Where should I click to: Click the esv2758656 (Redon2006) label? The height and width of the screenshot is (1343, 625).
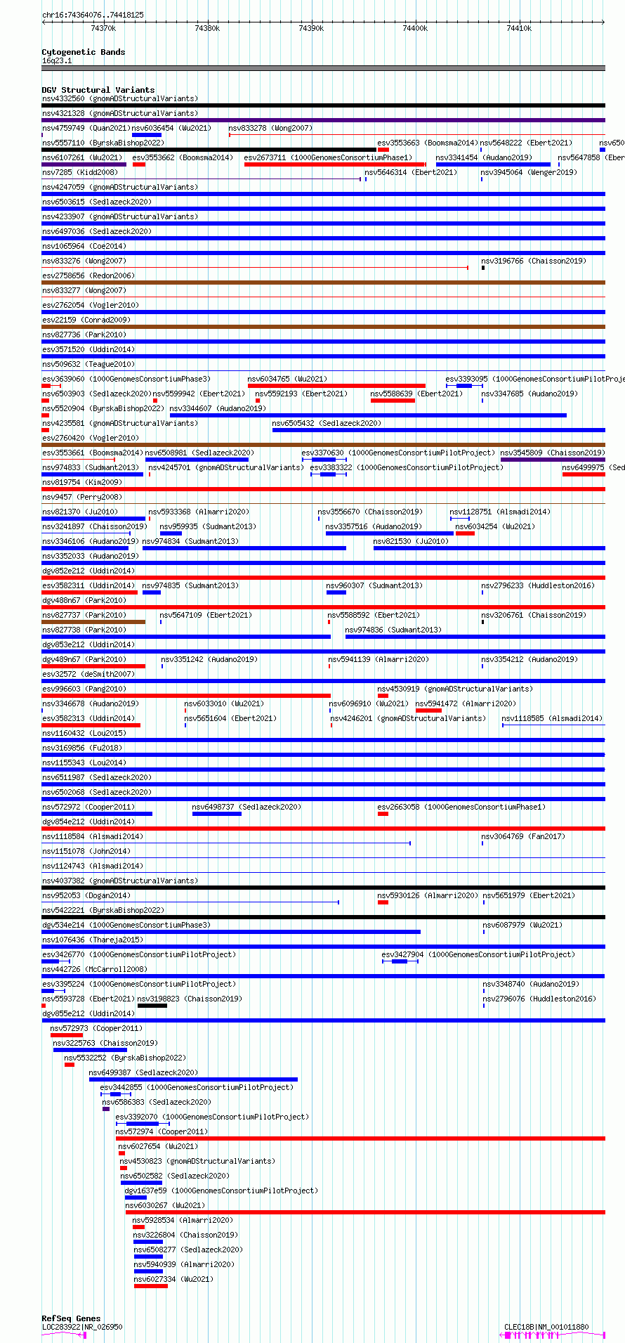pos(88,275)
